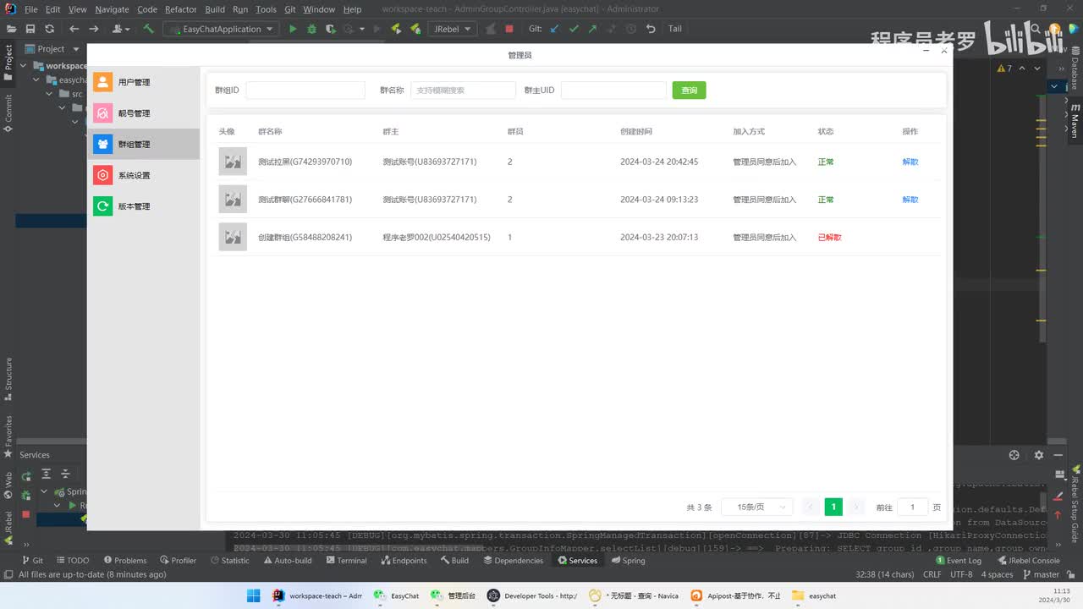The height and width of the screenshot is (609, 1083).
Task: Switch to the Problems tool window tab
Action: click(125, 561)
